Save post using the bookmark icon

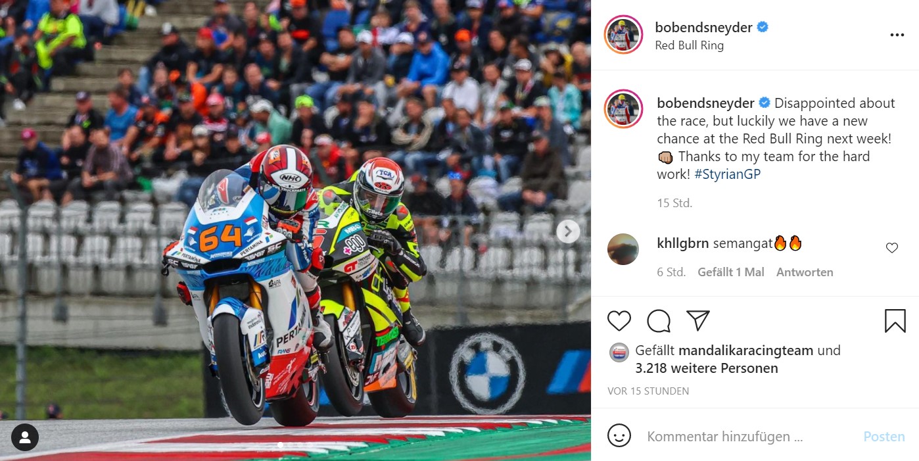click(x=895, y=320)
